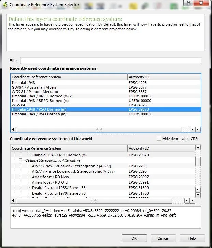
Task: Enable Hide deprecated CRSs checkbox
Action: click(159, 139)
